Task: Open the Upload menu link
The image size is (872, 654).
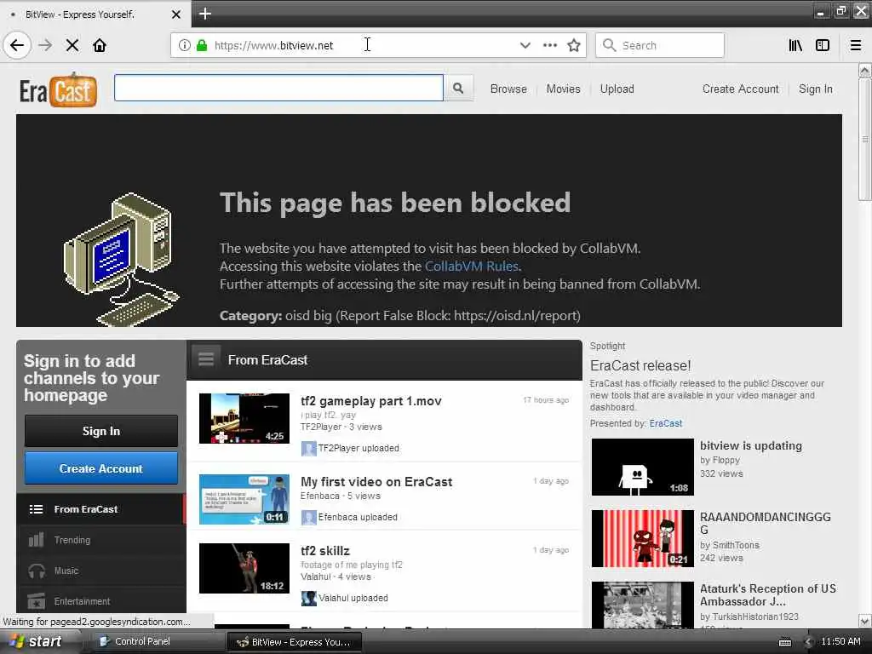Action: coord(617,89)
